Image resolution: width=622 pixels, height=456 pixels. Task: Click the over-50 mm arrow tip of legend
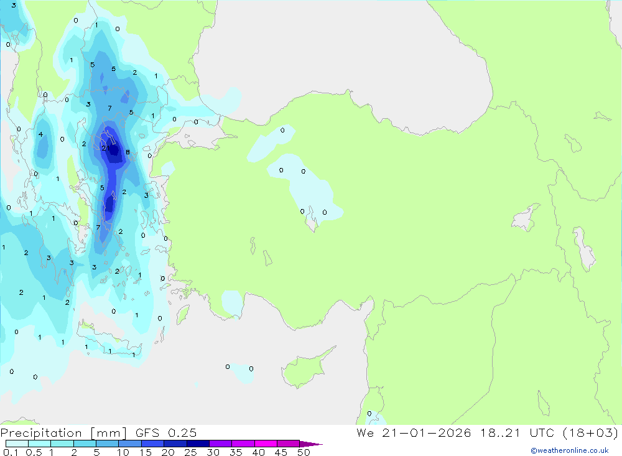[x=311, y=444]
